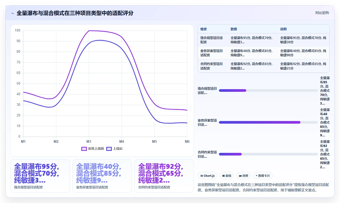Click the 强合规型项目适配 progress bar
The image size is (340, 203).
[268, 90]
